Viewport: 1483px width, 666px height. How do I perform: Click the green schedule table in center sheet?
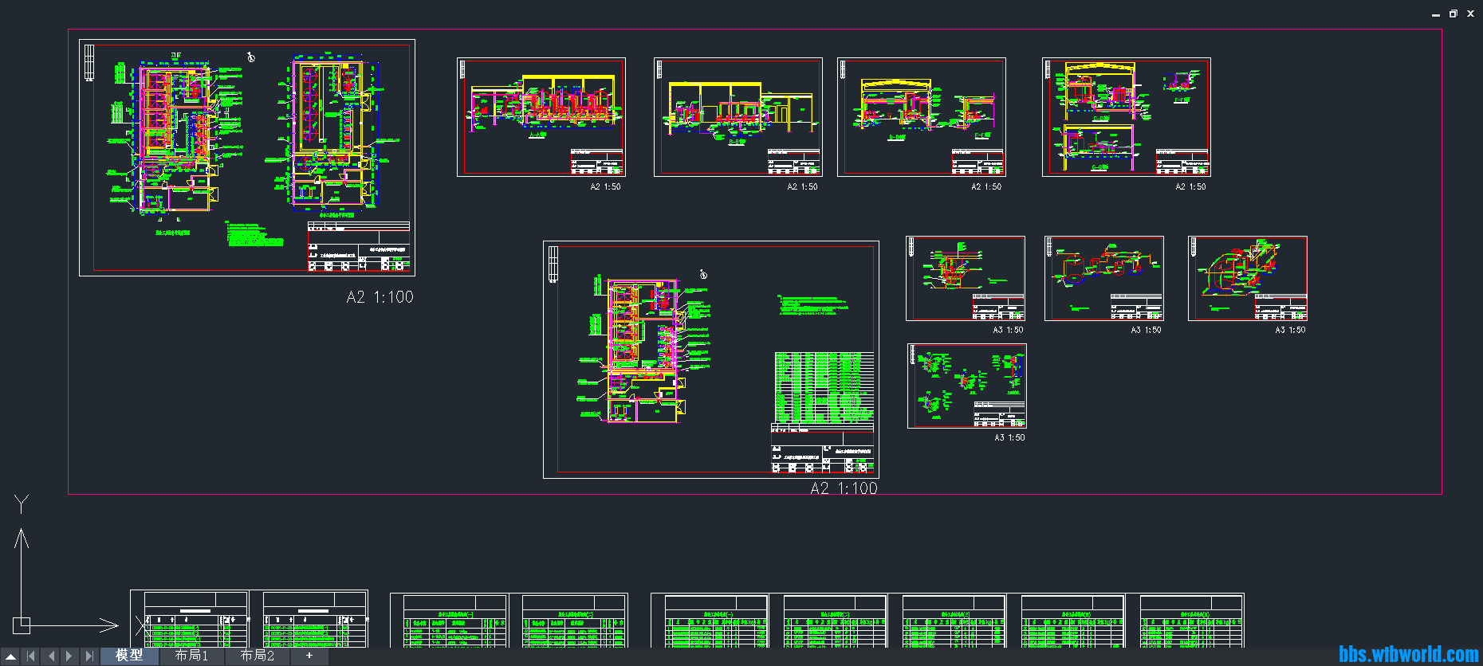824,388
